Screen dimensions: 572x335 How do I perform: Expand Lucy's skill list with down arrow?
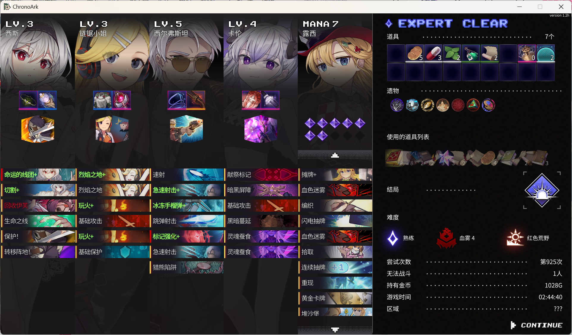tap(335, 329)
